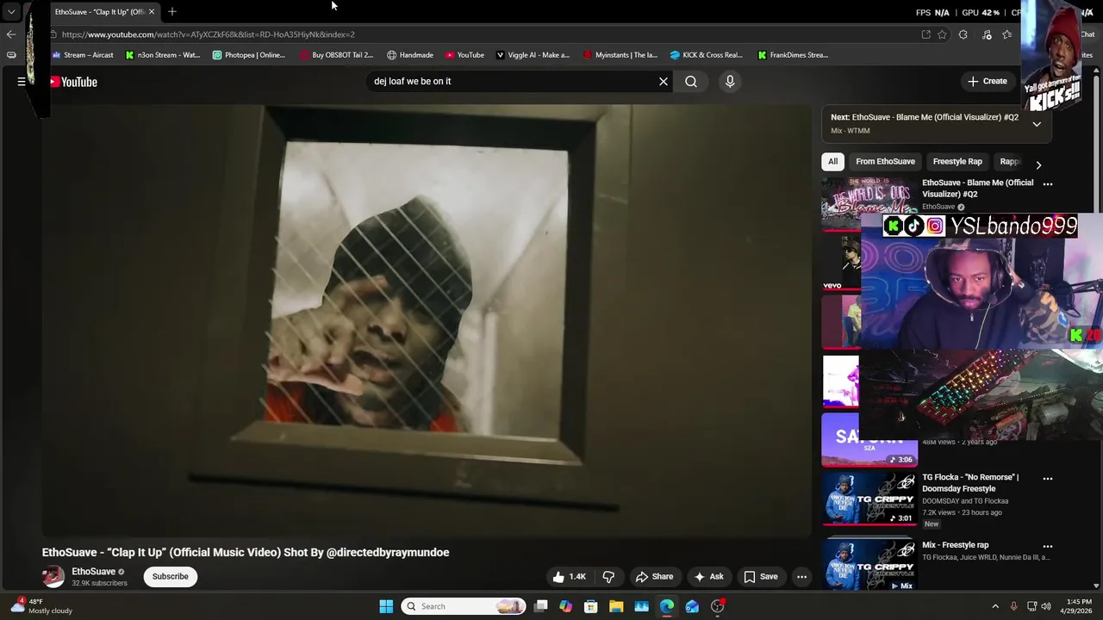The width and height of the screenshot is (1103, 620).
Task: Open the Buy OBSBOT Tail 2 bookmark
Action: point(336,55)
